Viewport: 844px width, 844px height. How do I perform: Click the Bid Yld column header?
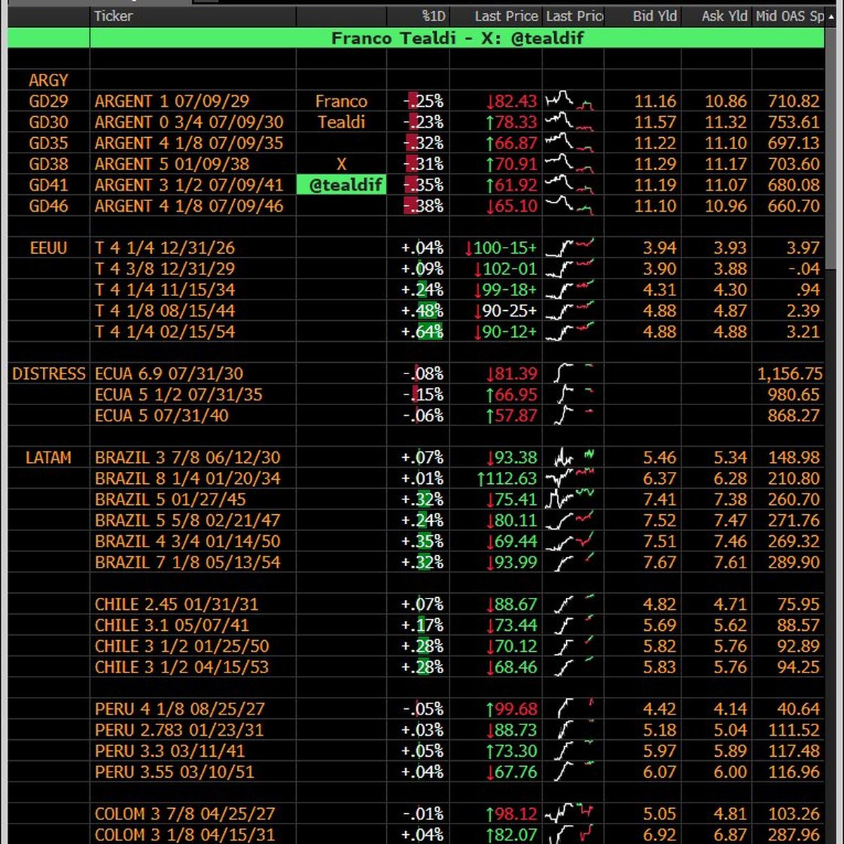click(654, 15)
